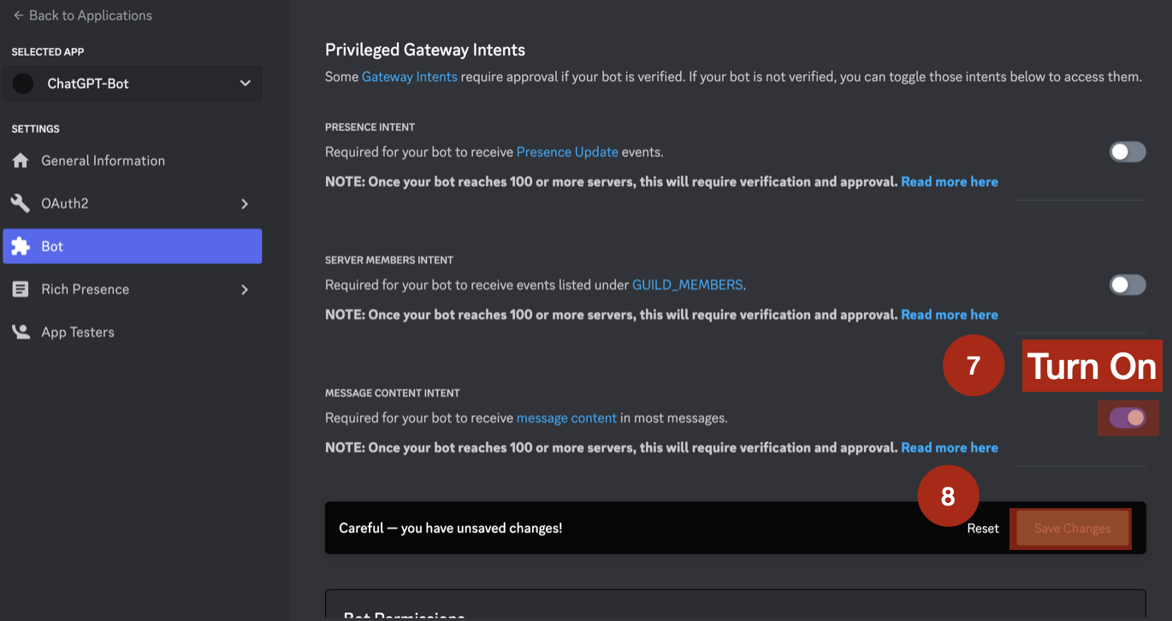Open General Information via the home icon
Screen dimensions: 1172x621
point(21,160)
